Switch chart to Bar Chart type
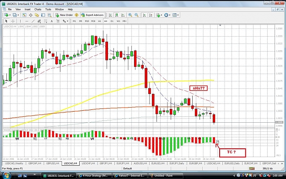This screenshot has height=179, width=286. 110,15
